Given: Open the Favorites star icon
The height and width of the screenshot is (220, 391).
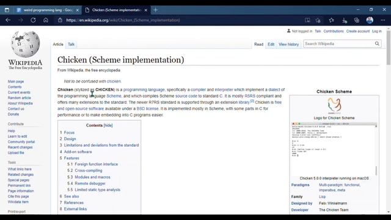Looking at the screenshot, I should point(331,20).
